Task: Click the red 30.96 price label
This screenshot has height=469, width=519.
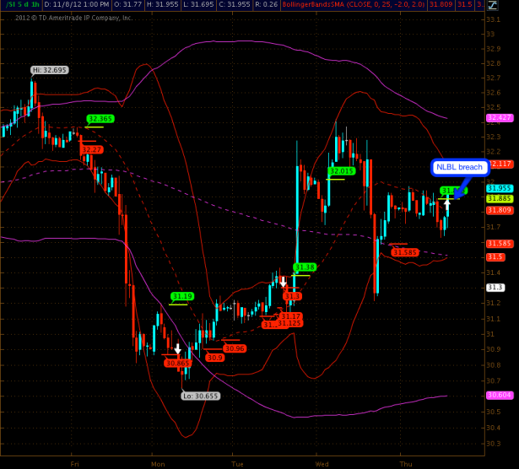Action: click(x=235, y=348)
